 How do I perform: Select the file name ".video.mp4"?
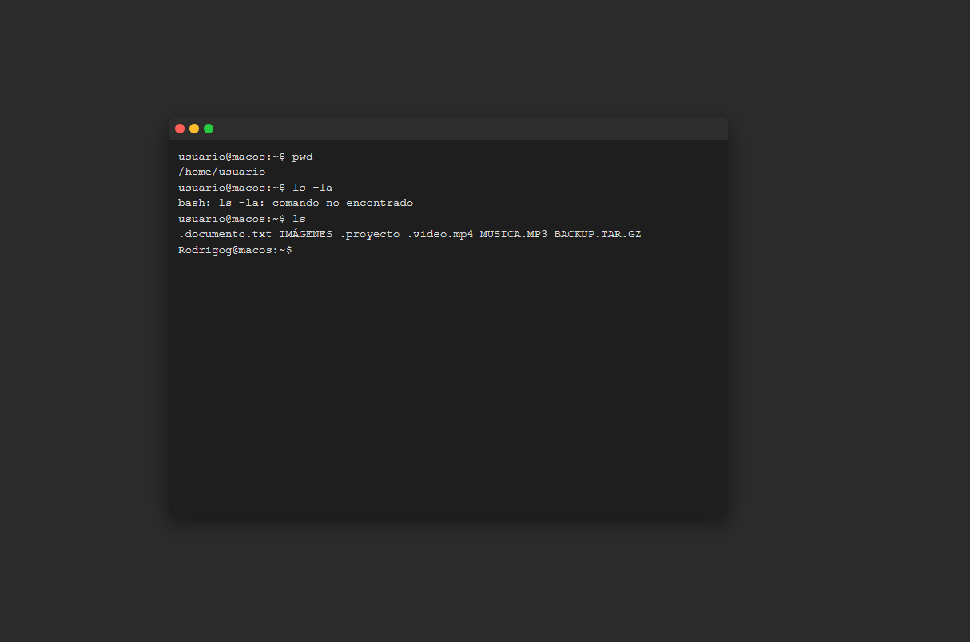(x=440, y=234)
